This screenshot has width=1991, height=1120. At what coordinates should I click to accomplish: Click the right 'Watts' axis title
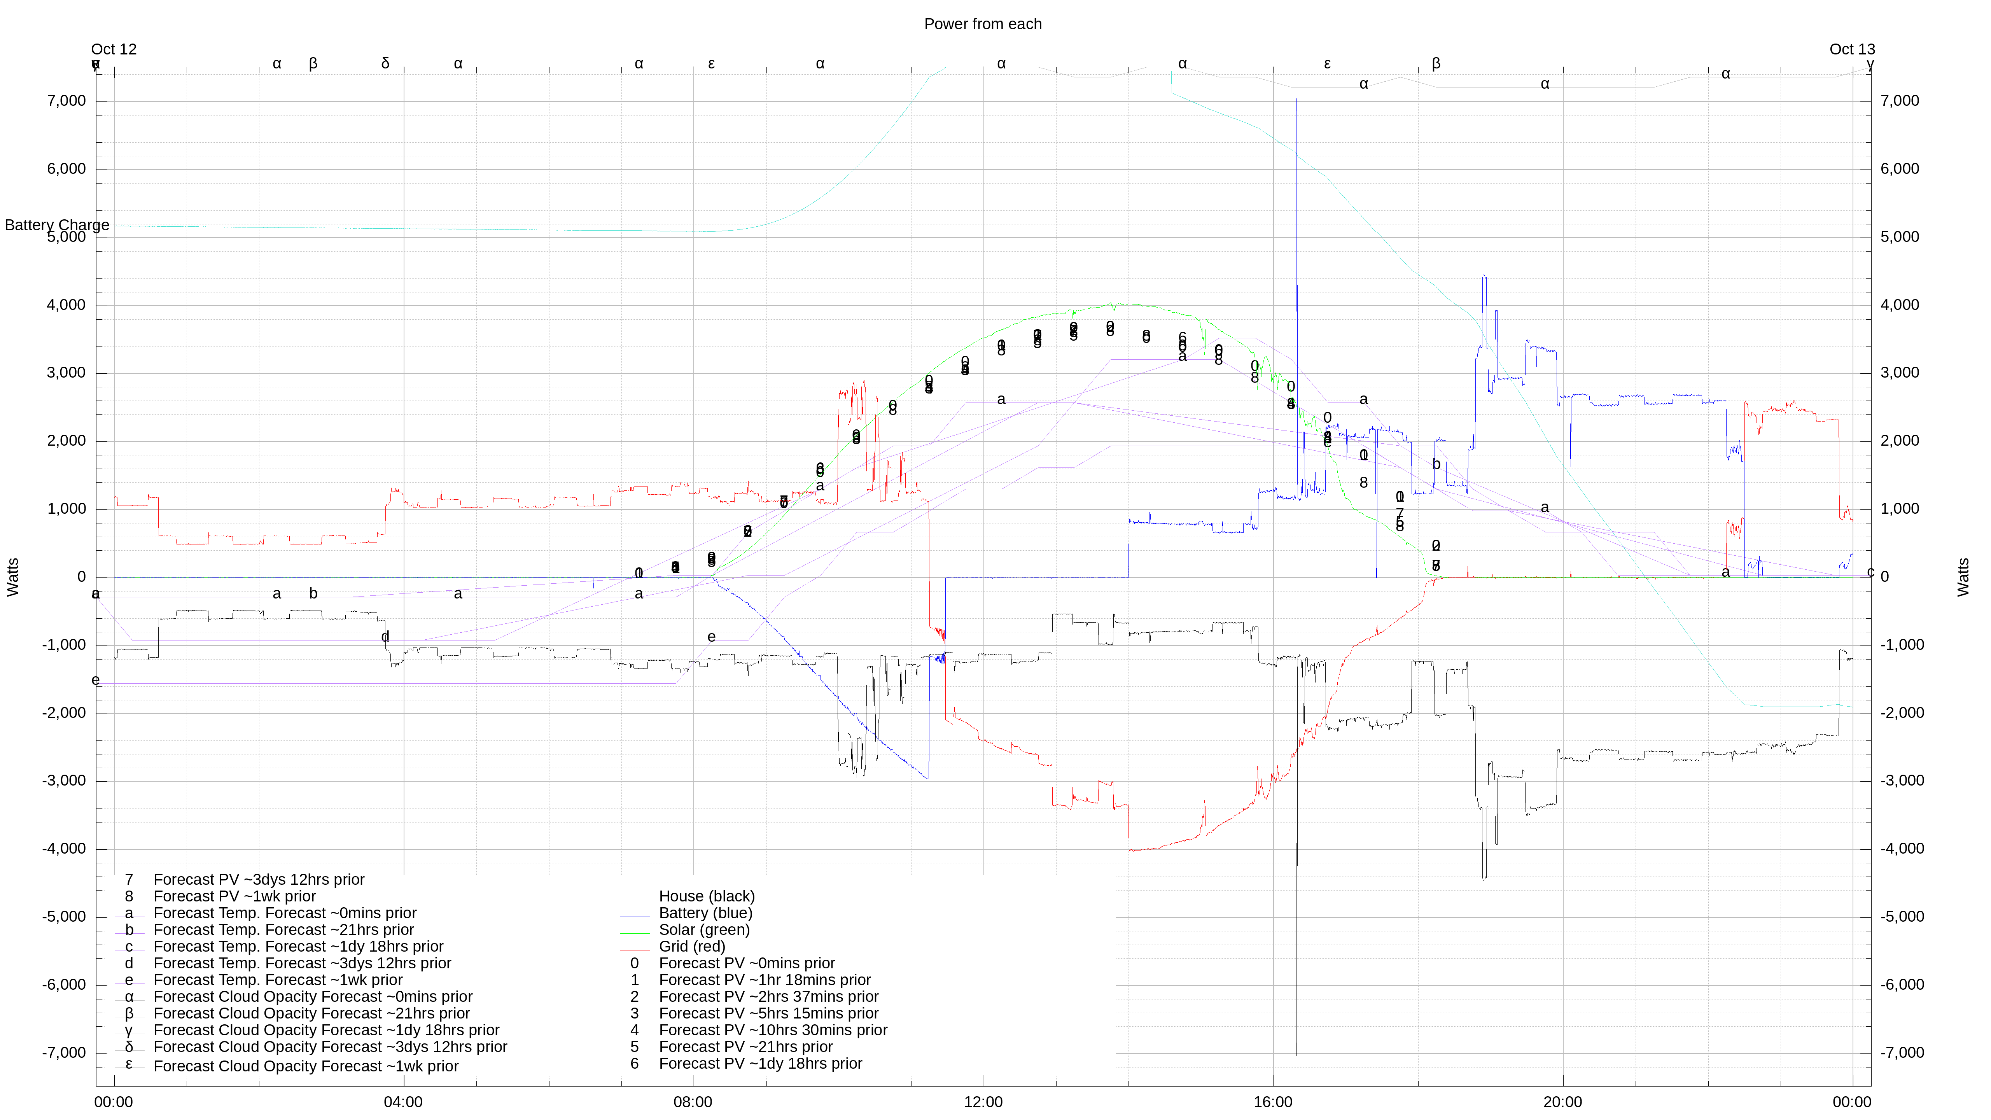1963,577
